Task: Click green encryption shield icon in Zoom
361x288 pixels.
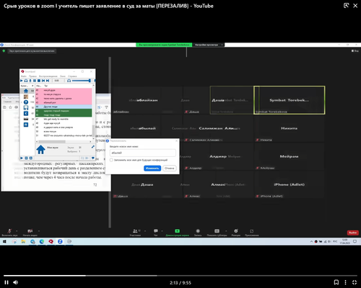Action: point(4,51)
